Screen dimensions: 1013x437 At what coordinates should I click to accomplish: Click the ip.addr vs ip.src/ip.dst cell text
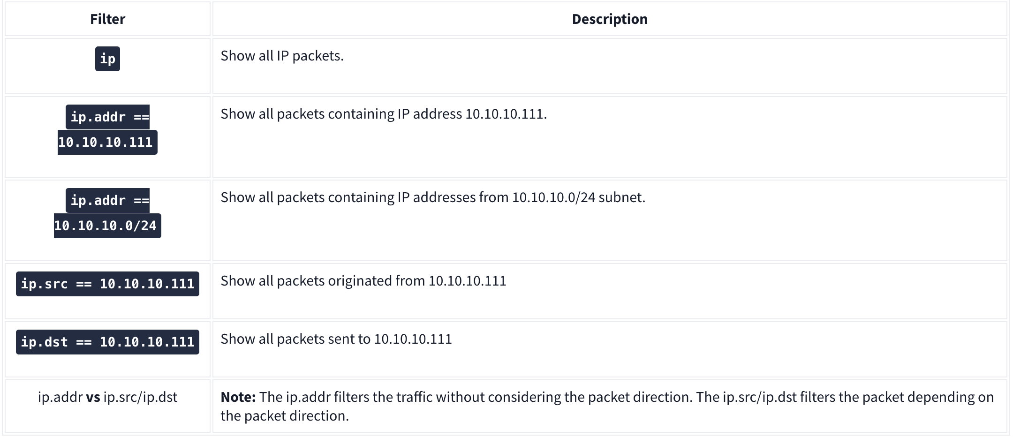coord(107,397)
